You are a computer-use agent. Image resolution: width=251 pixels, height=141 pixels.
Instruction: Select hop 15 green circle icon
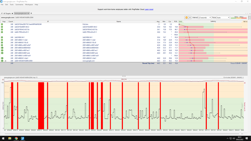click(2, 61)
